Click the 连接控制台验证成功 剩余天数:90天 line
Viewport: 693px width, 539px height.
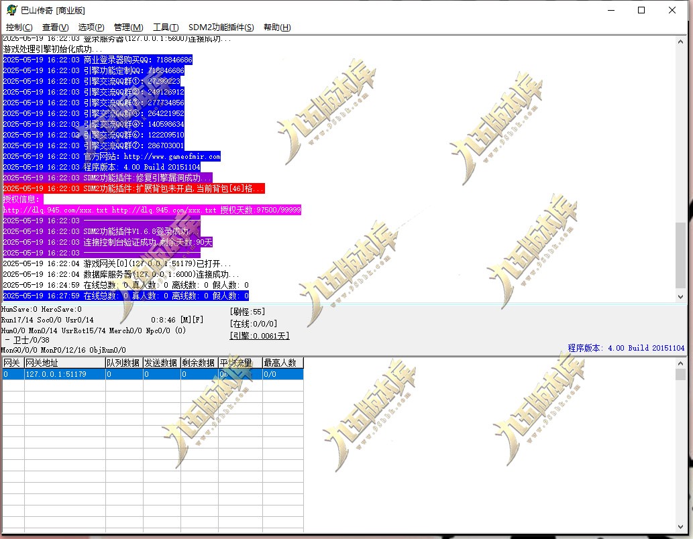(107, 242)
